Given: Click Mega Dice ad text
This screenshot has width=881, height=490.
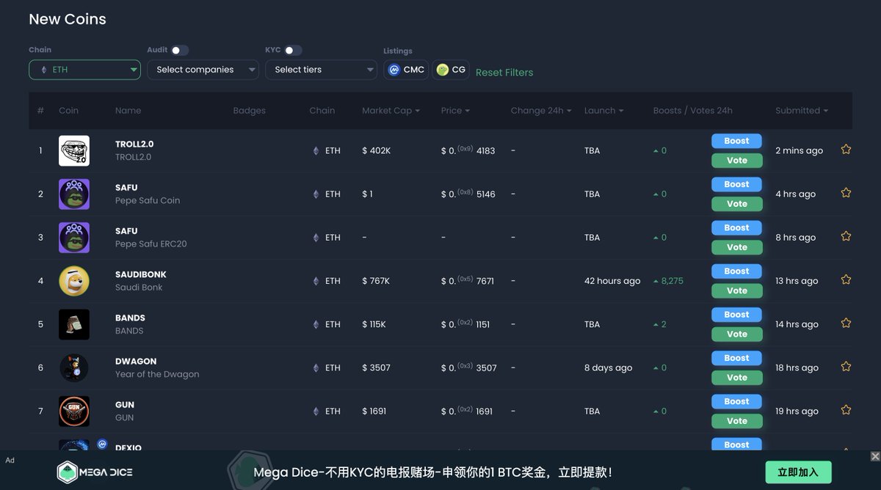Looking at the screenshot, I should (432, 472).
